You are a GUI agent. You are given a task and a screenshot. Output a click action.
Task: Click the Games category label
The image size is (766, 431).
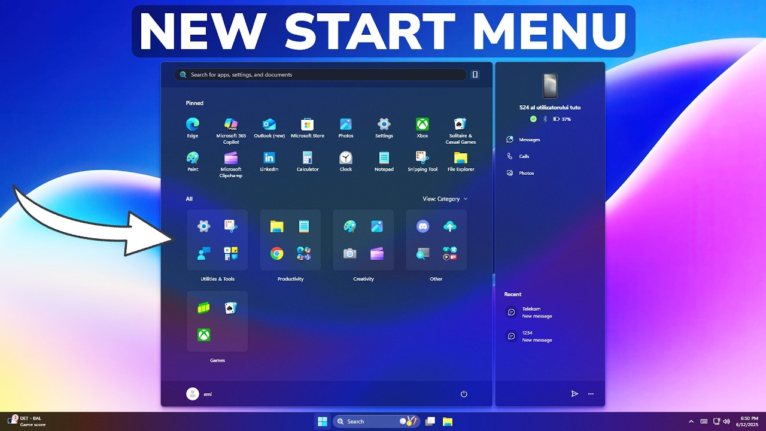(217, 360)
